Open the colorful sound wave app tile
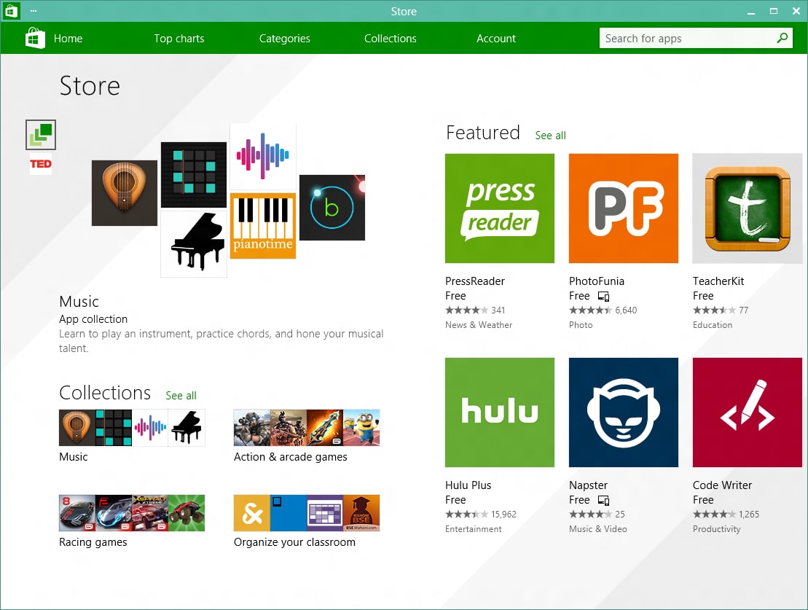 pyautogui.click(x=263, y=156)
